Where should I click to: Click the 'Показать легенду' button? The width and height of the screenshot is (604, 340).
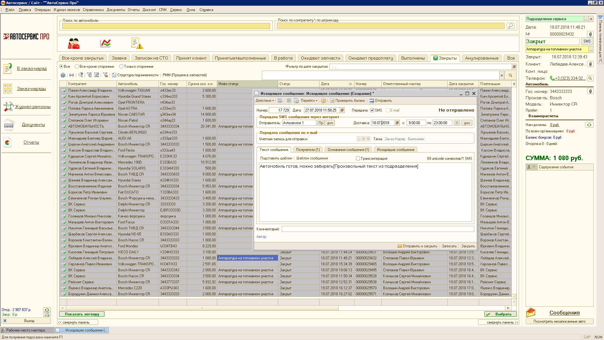[82, 314]
